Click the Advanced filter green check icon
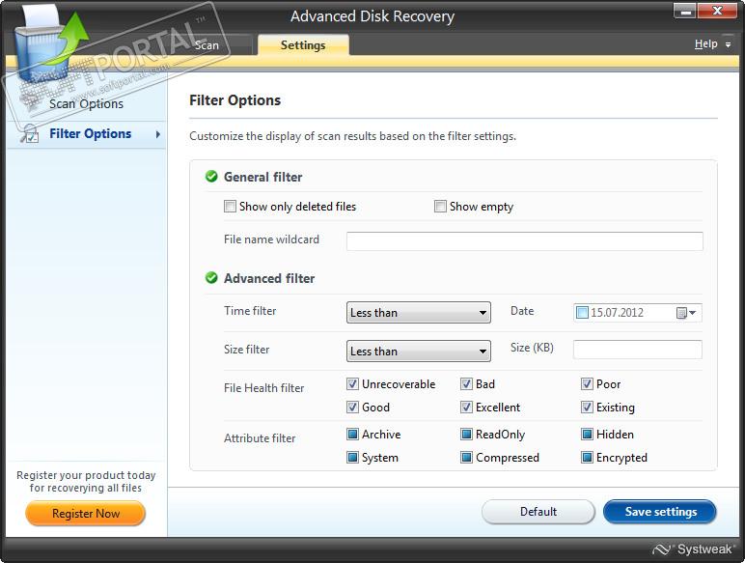 coord(211,278)
